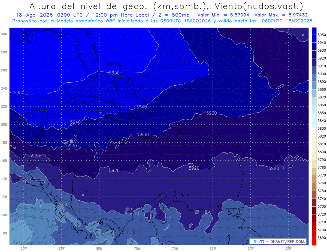Click the '85W' longitude axis label
Image resolution: width=327 pixels, height=252 pixels.
pos(61,249)
